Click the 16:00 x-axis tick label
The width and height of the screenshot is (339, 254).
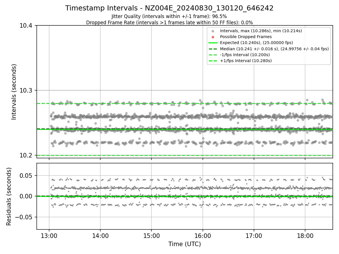[x=203, y=235]
